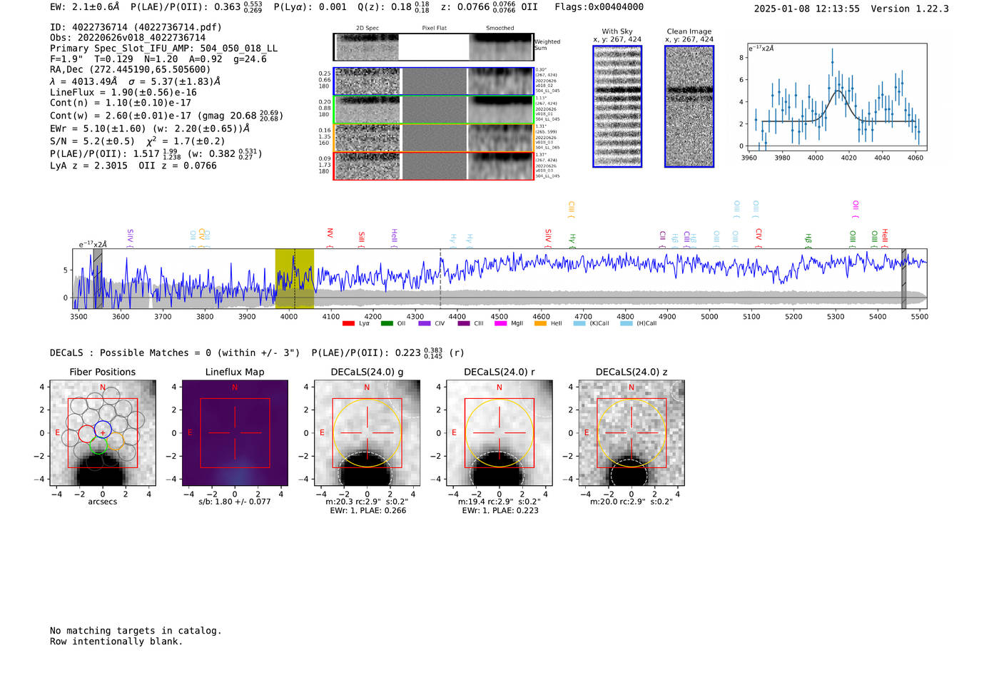Select the red fiber circle in Fiber Positions
The width and height of the screenshot is (999, 680).
tap(86, 434)
